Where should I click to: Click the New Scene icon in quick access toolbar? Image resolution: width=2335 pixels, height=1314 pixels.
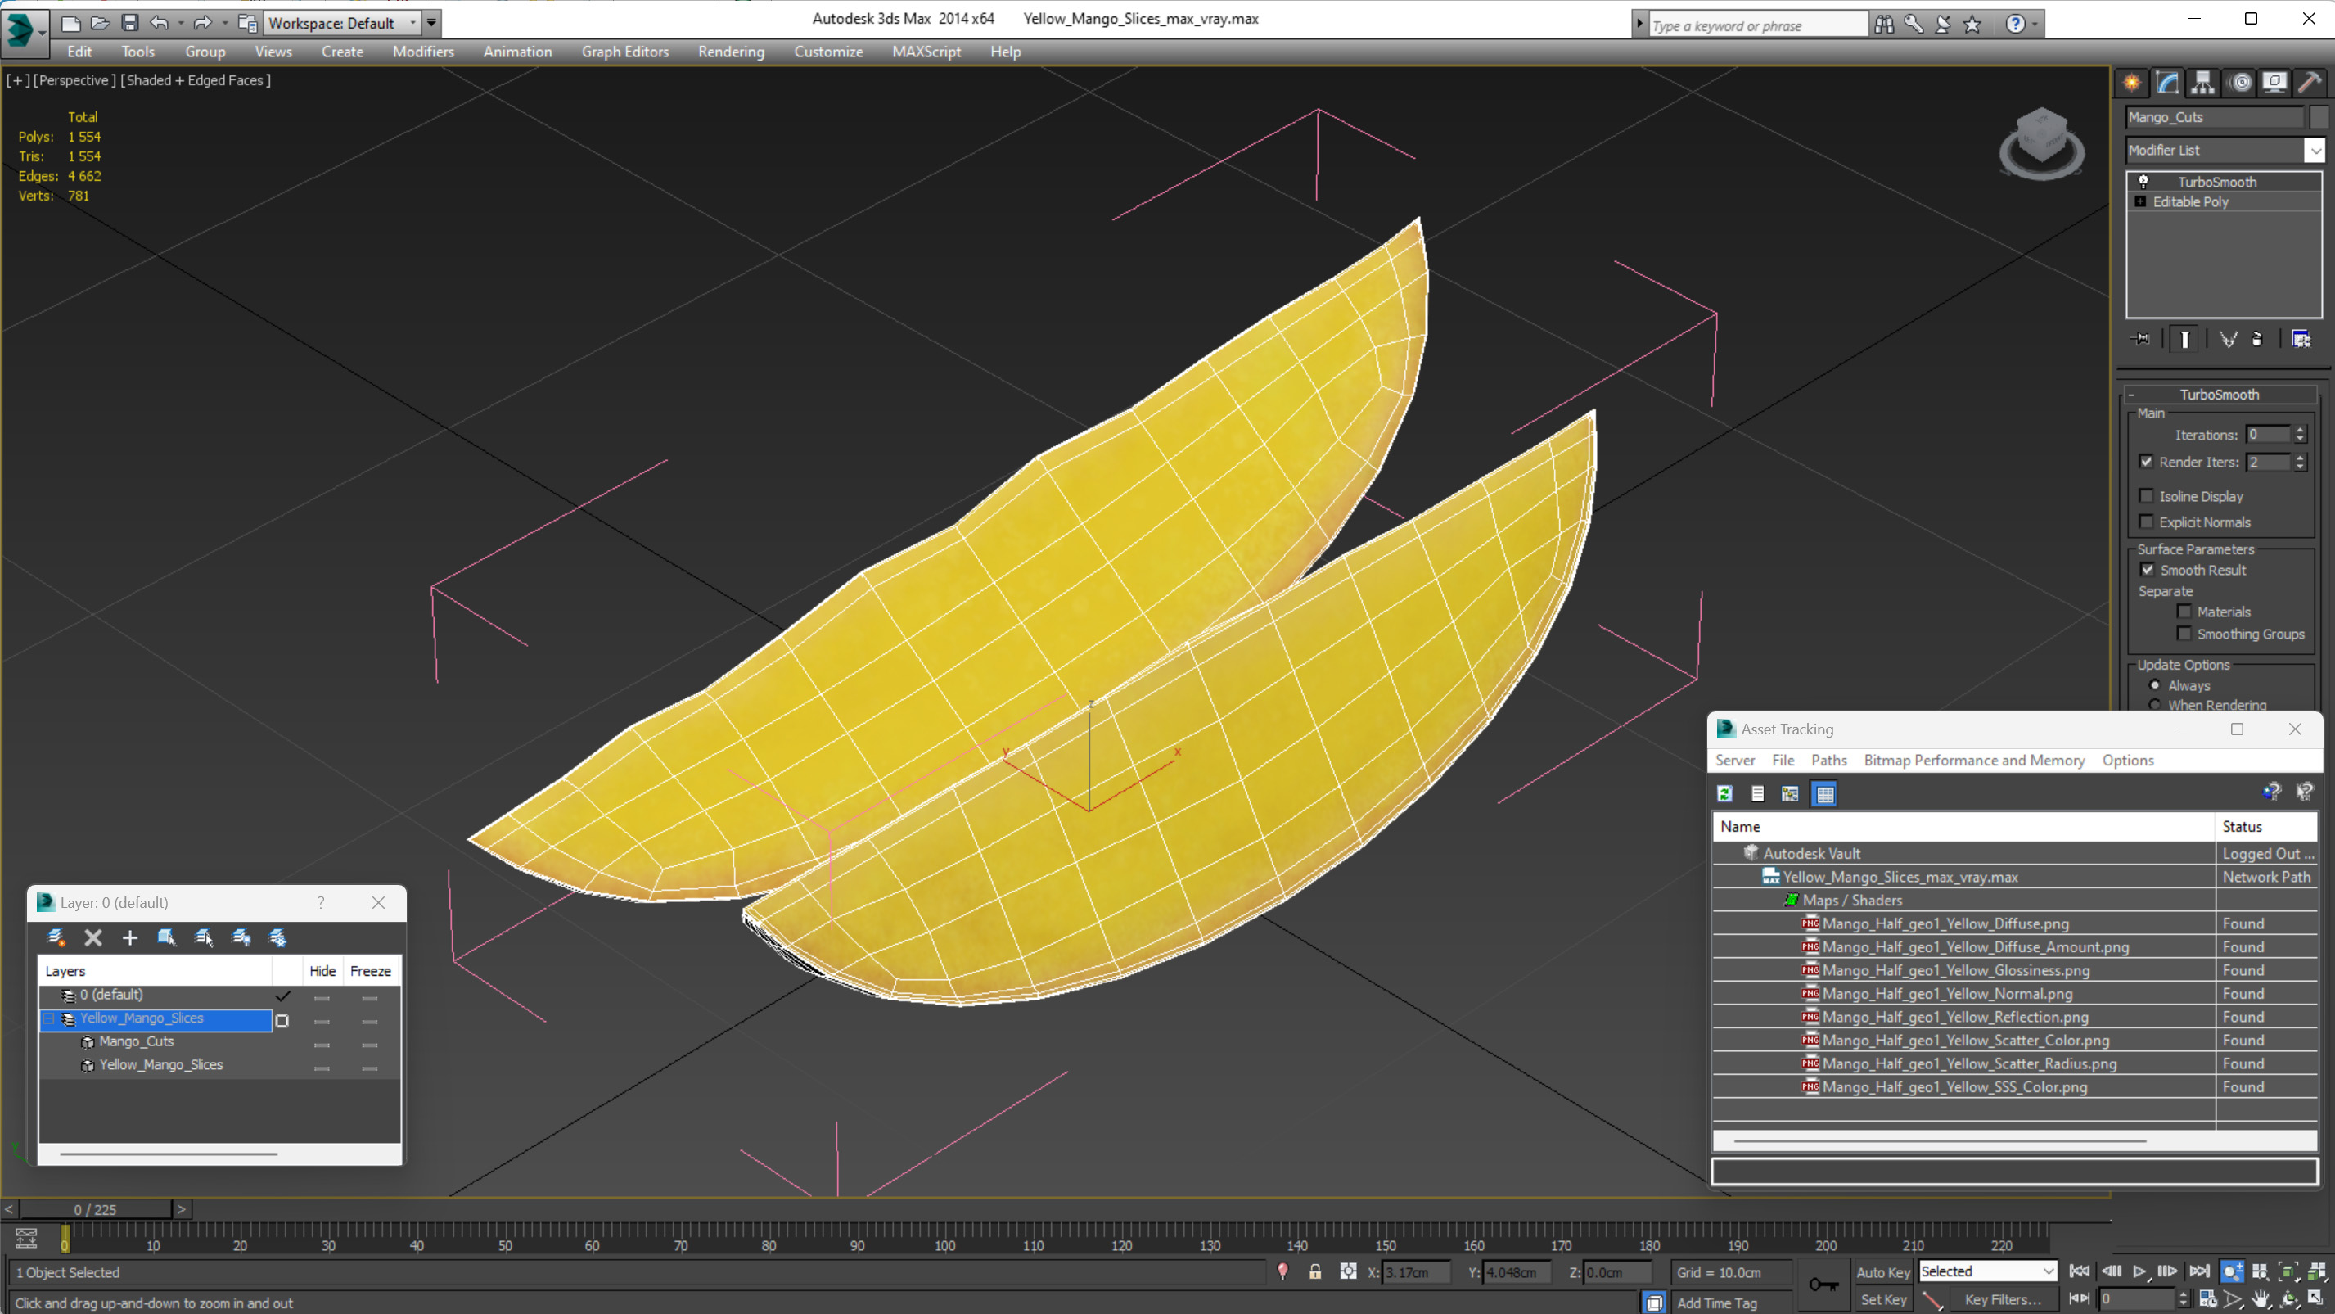pyautogui.click(x=70, y=23)
